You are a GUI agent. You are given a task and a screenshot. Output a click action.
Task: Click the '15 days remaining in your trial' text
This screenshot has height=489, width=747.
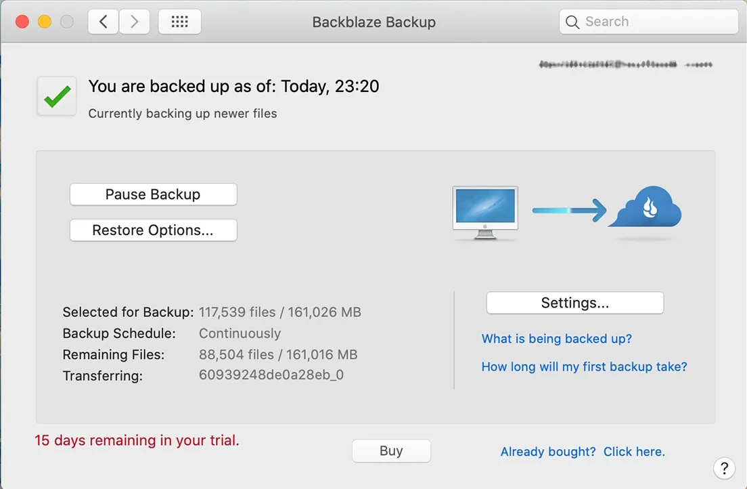coord(136,440)
